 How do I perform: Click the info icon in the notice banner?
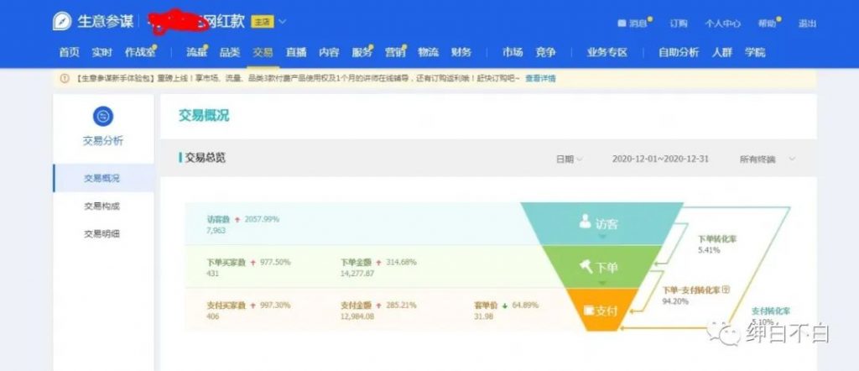65,78
